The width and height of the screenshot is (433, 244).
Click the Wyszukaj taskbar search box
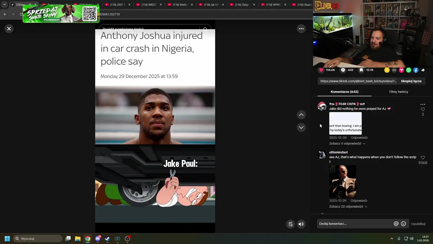tap(38, 239)
